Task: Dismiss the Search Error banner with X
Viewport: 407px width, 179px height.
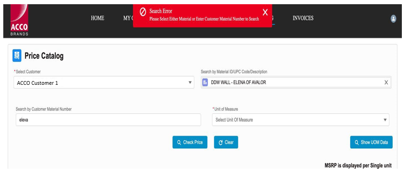Action: point(265,12)
